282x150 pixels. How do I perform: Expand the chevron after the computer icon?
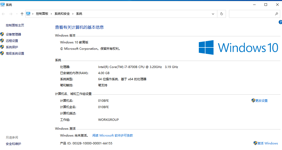(33, 14)
